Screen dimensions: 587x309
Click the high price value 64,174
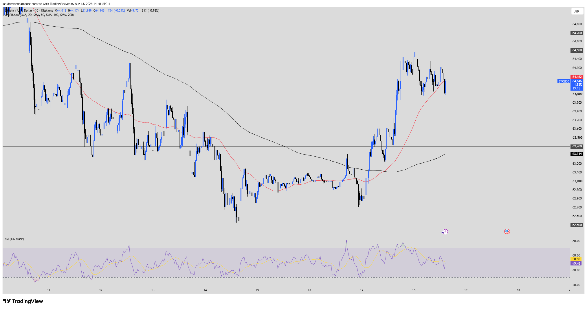click(74, 11)
